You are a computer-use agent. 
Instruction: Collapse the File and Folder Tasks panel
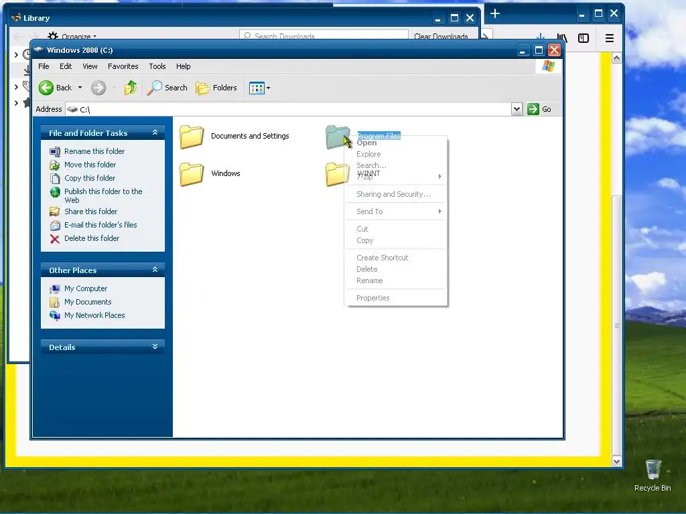coord(155,133)
